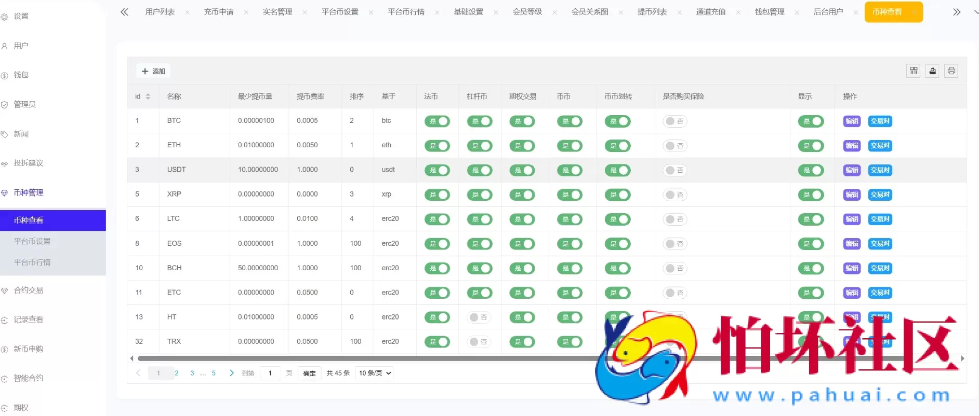The height and width of the screenshot is (416, 979).
Task: Expand 新闻 sidebar menu
Action: click(x=21, y=134)
